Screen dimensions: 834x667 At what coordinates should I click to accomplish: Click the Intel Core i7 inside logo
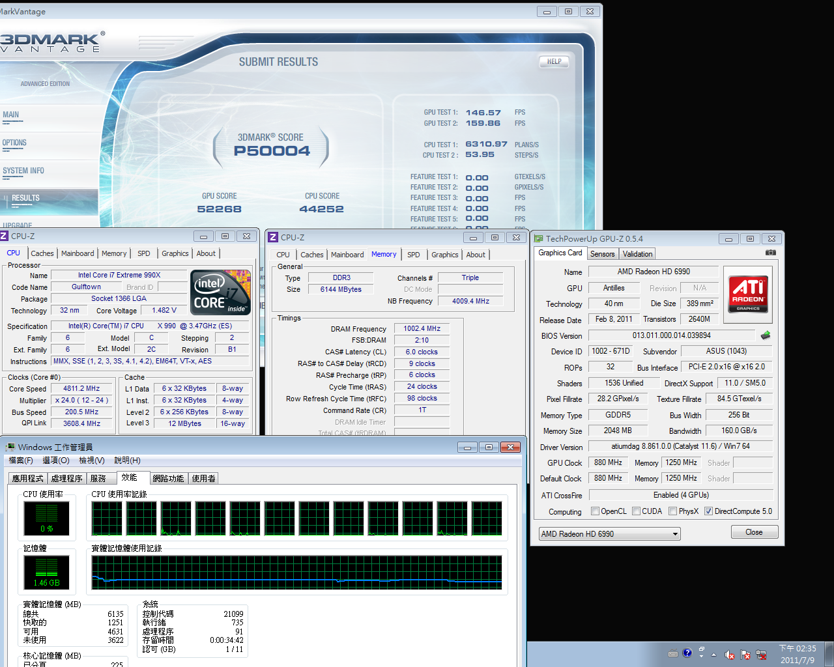coord(220,292)
